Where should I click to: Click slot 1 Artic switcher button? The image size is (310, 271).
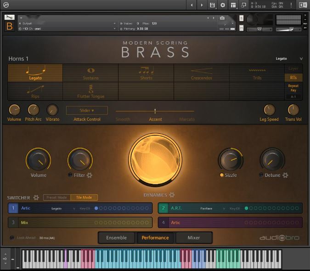13,208
